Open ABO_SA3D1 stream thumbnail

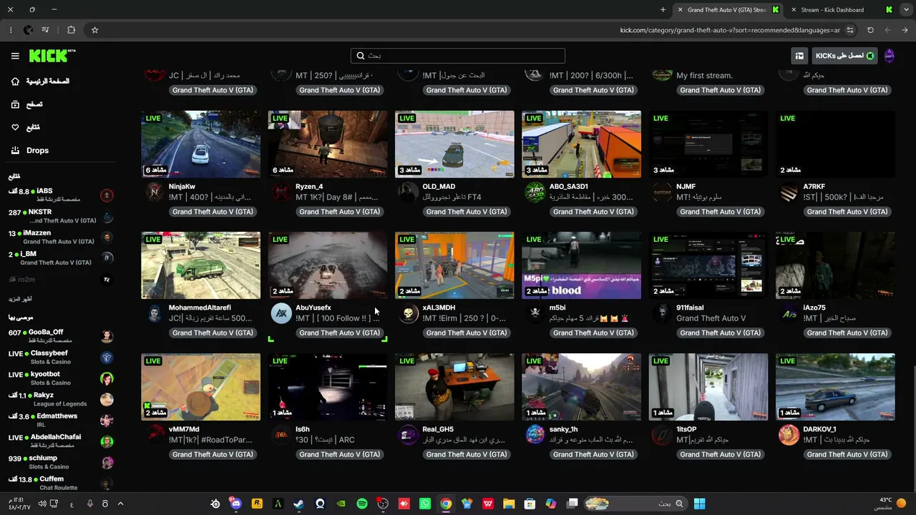tap(581, 144)
